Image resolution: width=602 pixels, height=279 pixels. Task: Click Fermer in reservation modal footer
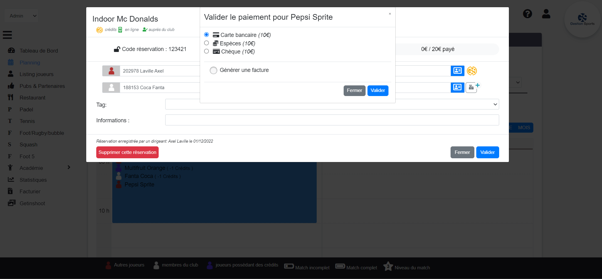tap(462, 152)
